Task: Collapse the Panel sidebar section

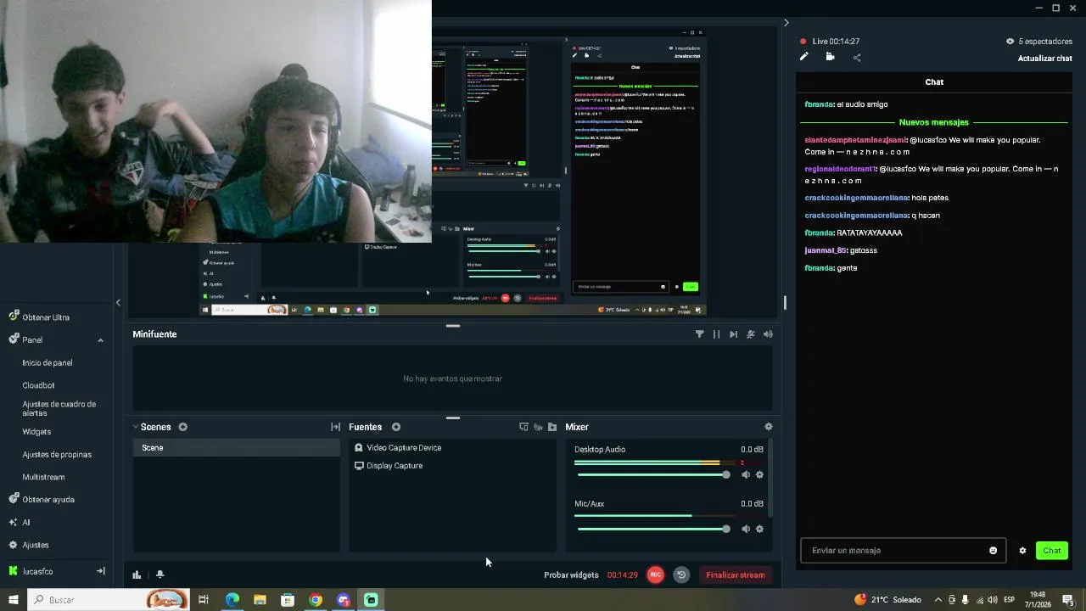Action: pos(100,340)
